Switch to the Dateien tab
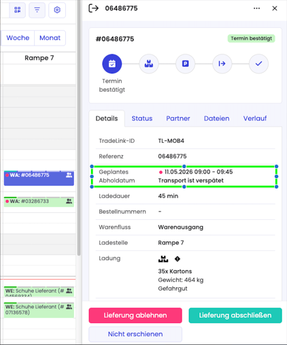 pyautogui.click(x=216, y=118)
